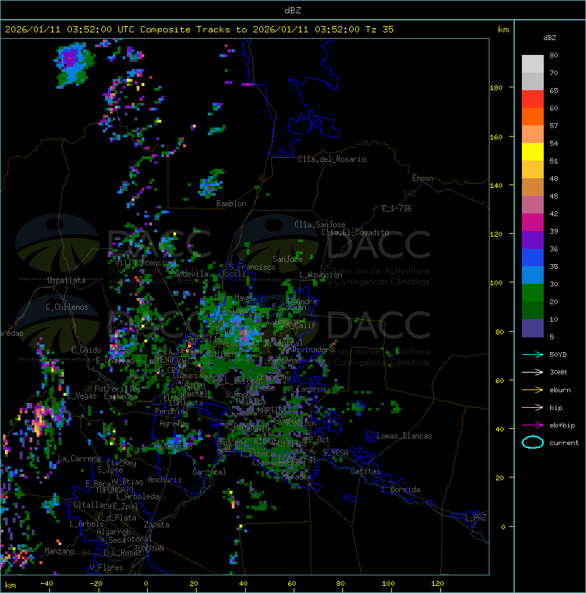Click the '180' tick on the vertical km axis
The width and height of the screenshot is (586, 593).
coord(496,87)
